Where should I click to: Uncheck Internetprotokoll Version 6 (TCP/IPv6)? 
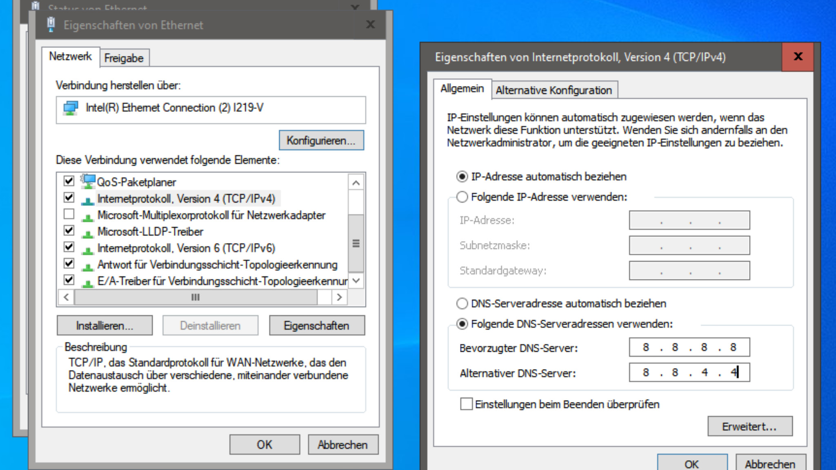(x=69, y=247)
